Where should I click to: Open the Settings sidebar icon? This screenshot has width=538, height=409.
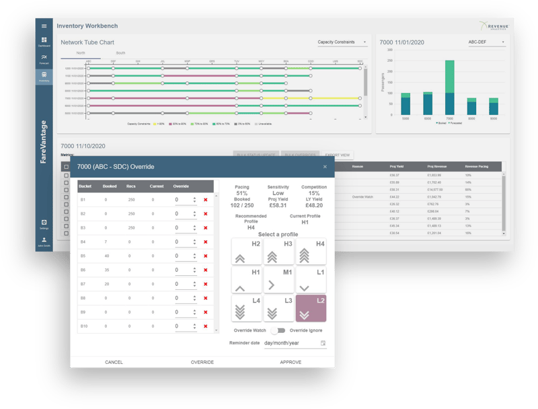[x=44, y=225]
